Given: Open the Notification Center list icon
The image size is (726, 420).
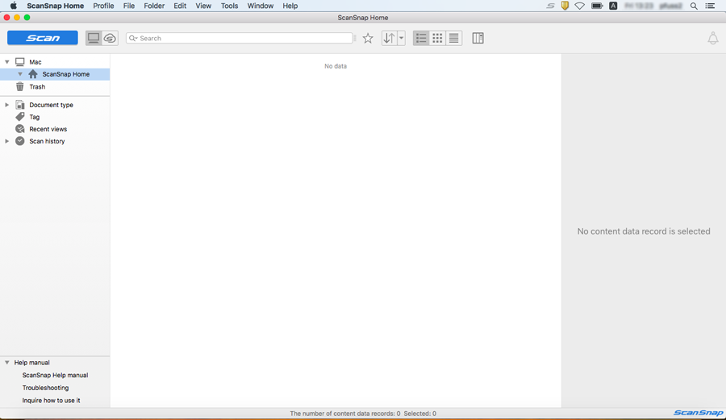Looking at the screenshot, I should click(710, 6).
